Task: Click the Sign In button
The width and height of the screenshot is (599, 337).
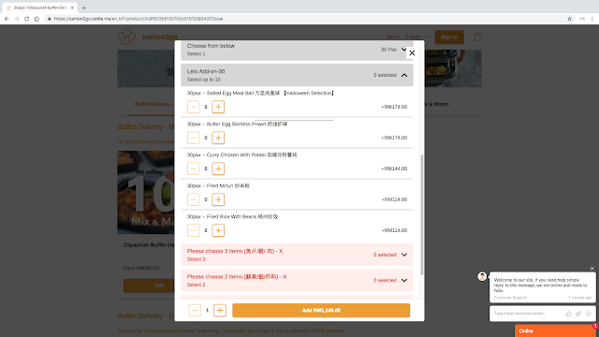Action: pyautogui.click(x=449, y=37)
